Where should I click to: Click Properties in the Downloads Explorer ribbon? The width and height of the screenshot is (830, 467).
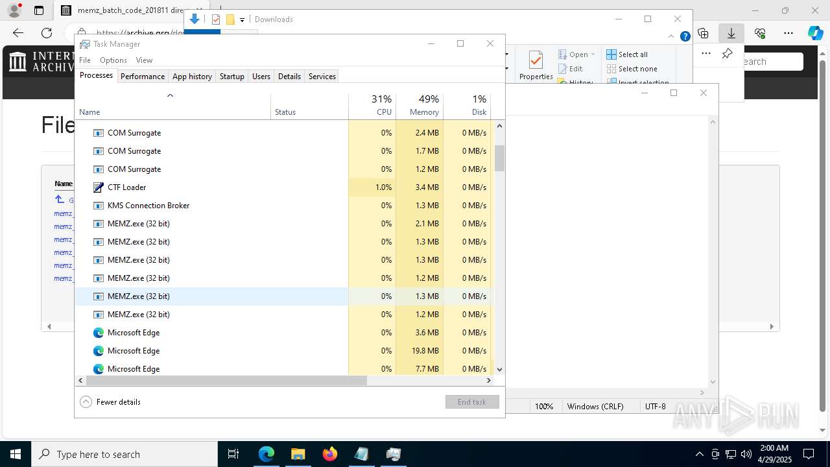point(536,66)
